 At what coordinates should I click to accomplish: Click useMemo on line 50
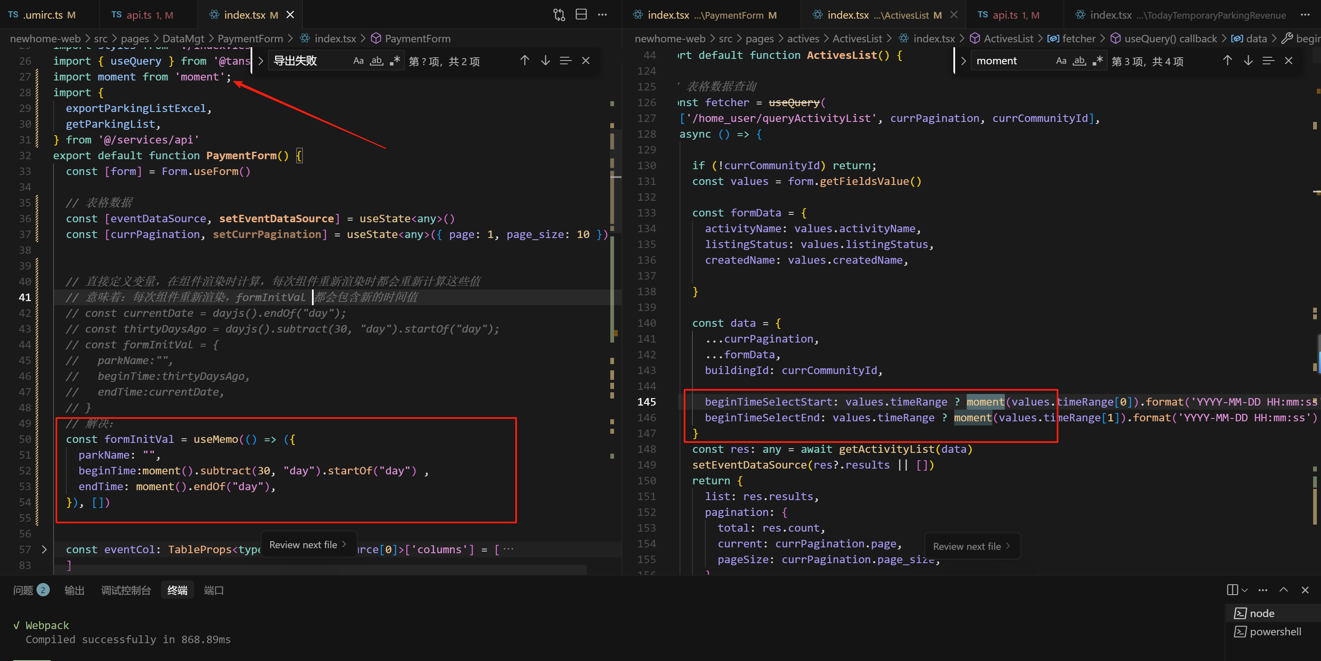coord(216,439)
